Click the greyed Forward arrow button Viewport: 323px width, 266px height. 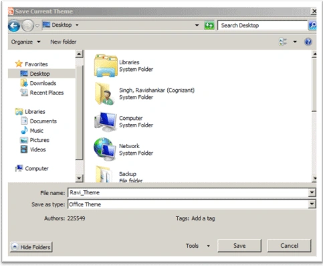(x=27, y=25)
